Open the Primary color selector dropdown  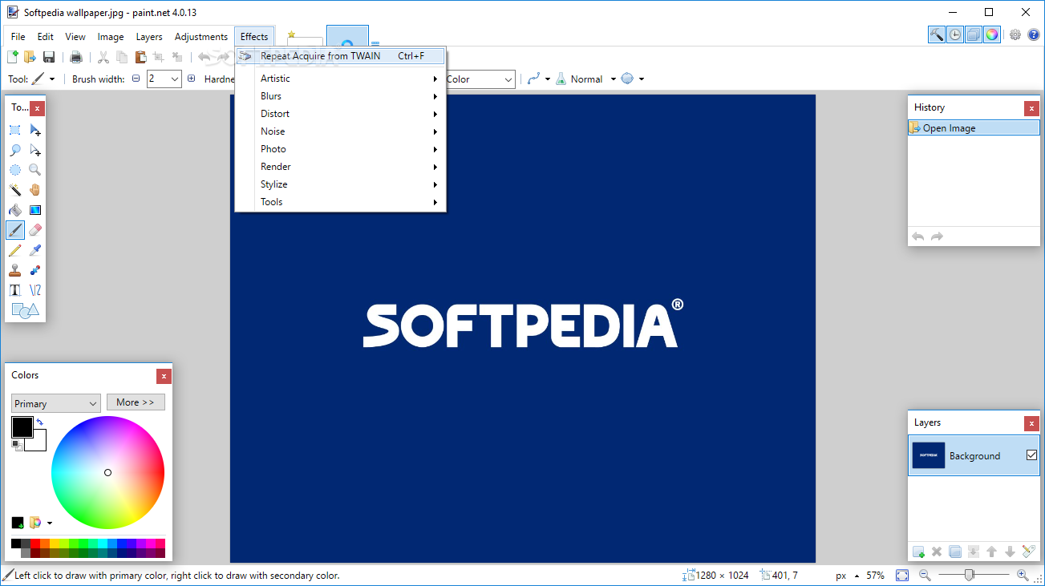click(55, 403)
